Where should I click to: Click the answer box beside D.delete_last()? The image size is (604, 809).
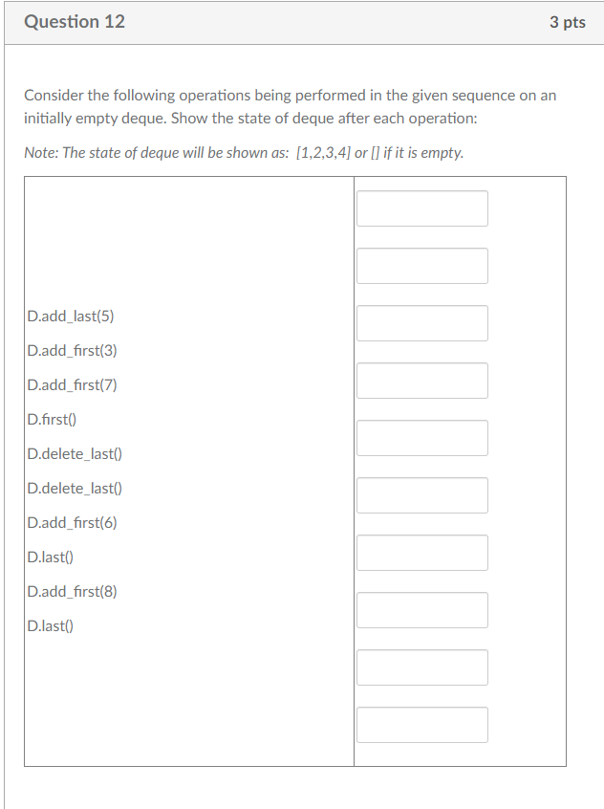point(421,495)
